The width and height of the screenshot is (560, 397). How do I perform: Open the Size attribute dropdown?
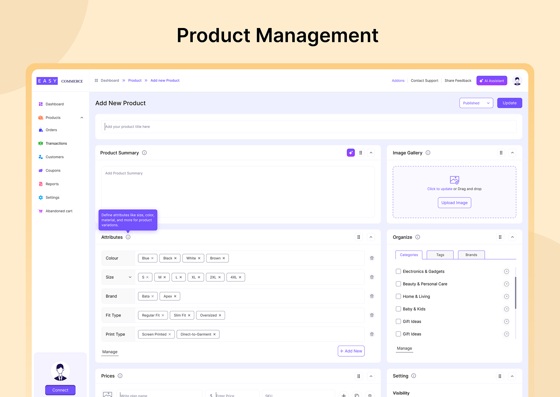tap(130, 277)
